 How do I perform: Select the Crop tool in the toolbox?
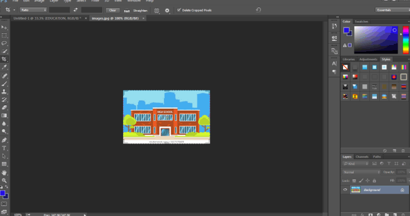tap(4, 59)
